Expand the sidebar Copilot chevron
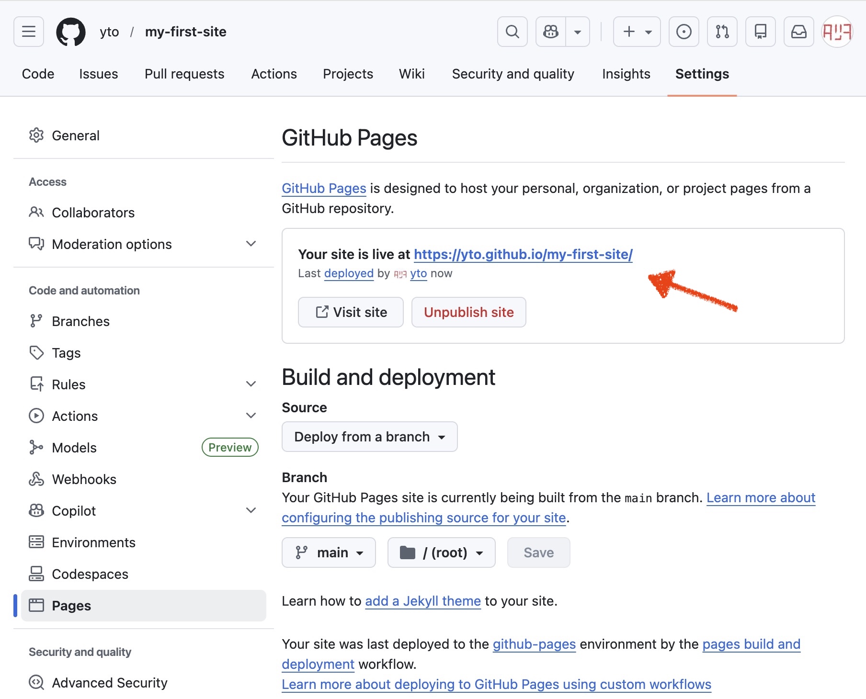The image size is (866, 699). (x=251, y=510)
